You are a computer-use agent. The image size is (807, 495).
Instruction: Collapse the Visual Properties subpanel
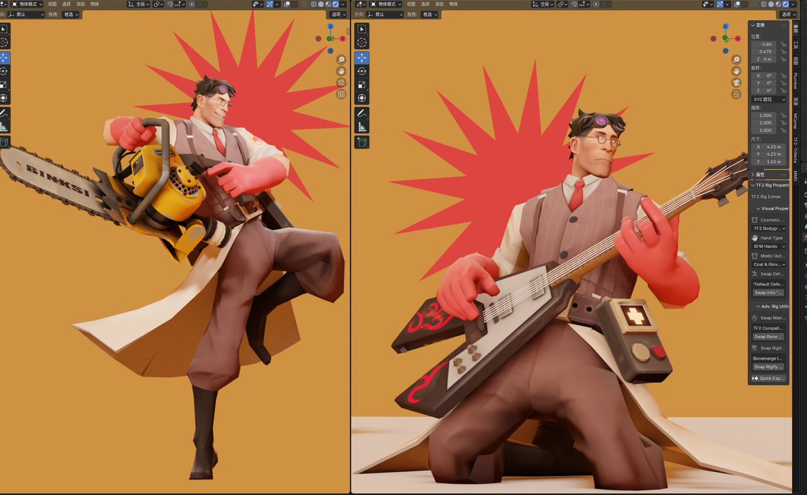click(772, 209)
